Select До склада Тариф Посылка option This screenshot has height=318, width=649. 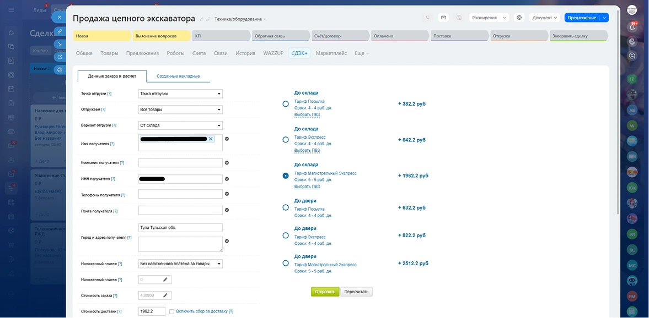click(286, 104)
